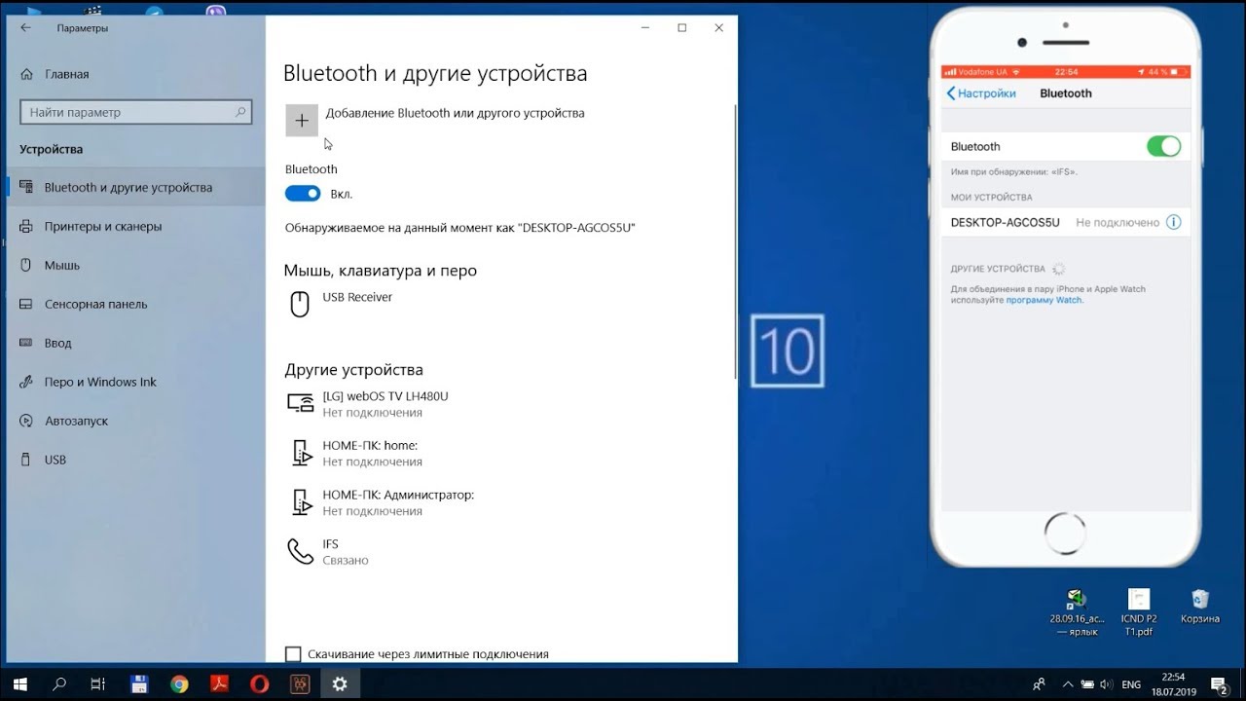Open Google Chrome from the taskbar
The width and height of the screenshot is (1246, 701).
(x=179, y=683)
